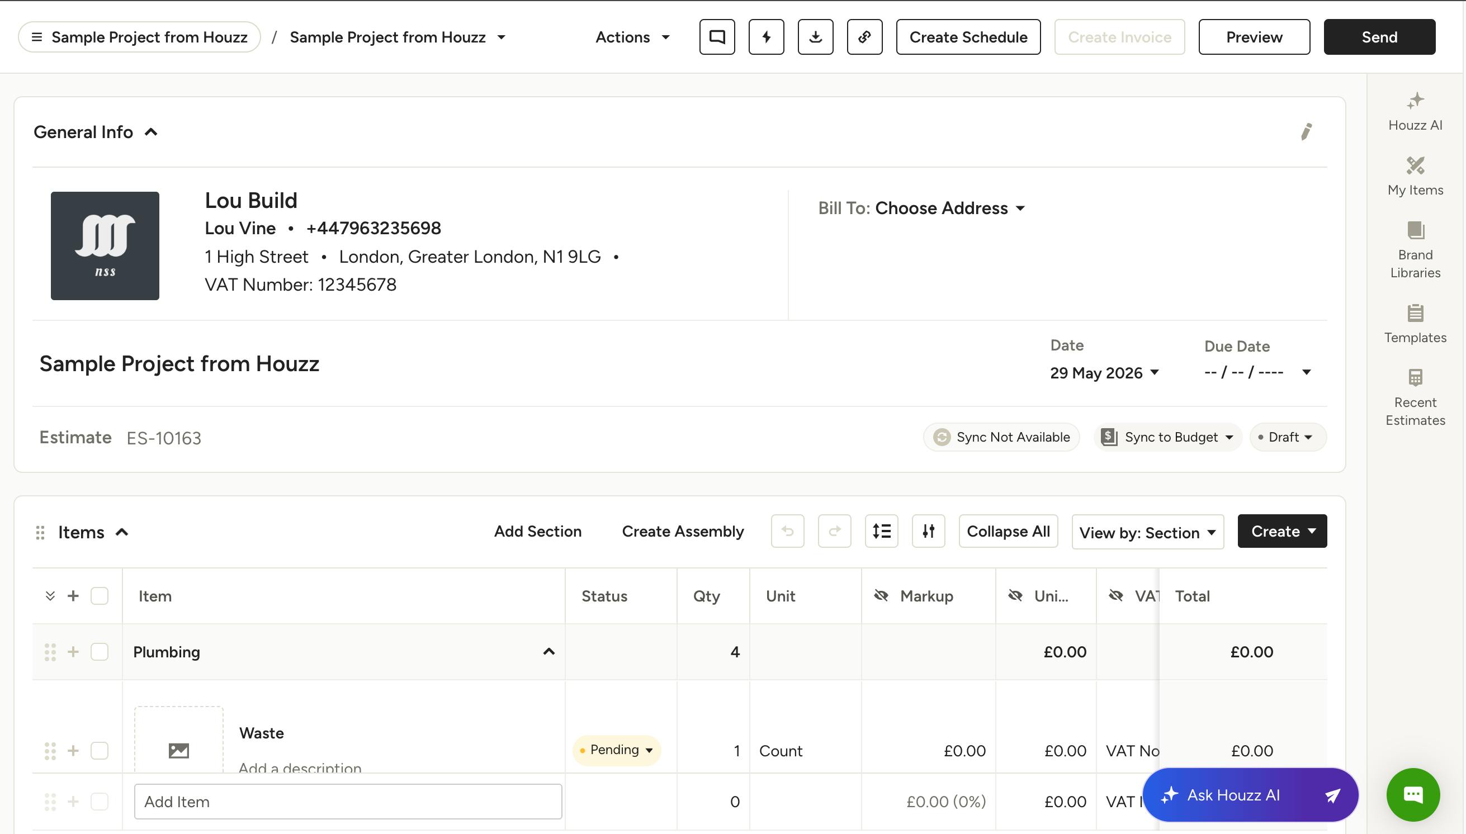Preview the estimate
The height and width of the screenshot is (834, 1466).
(x=1254, y=37)
